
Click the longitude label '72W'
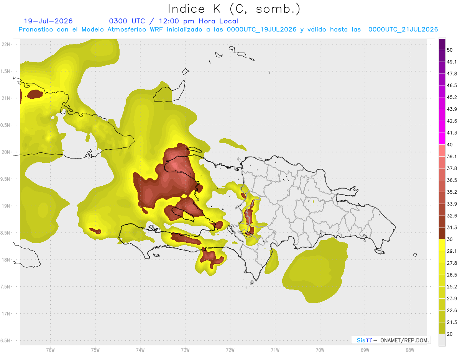point(230,350)
